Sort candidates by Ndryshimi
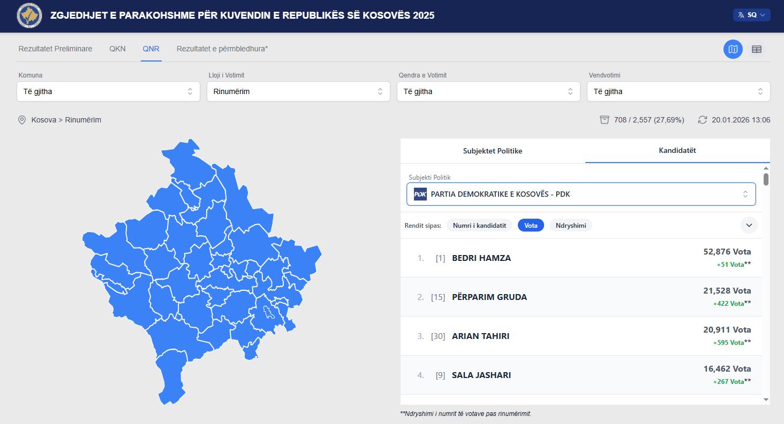 (x=570, y=226)
